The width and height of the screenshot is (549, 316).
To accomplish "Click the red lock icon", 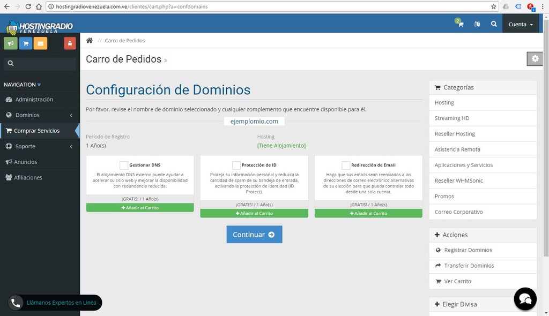I will [70, 43].
